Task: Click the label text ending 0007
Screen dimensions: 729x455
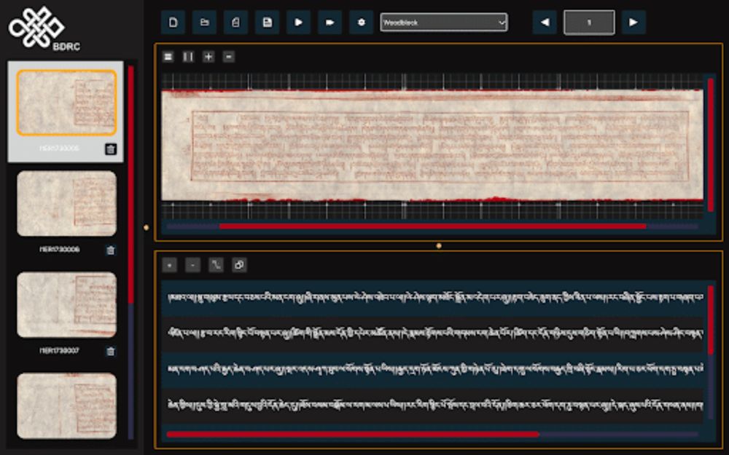Action: tap(60, 351)
